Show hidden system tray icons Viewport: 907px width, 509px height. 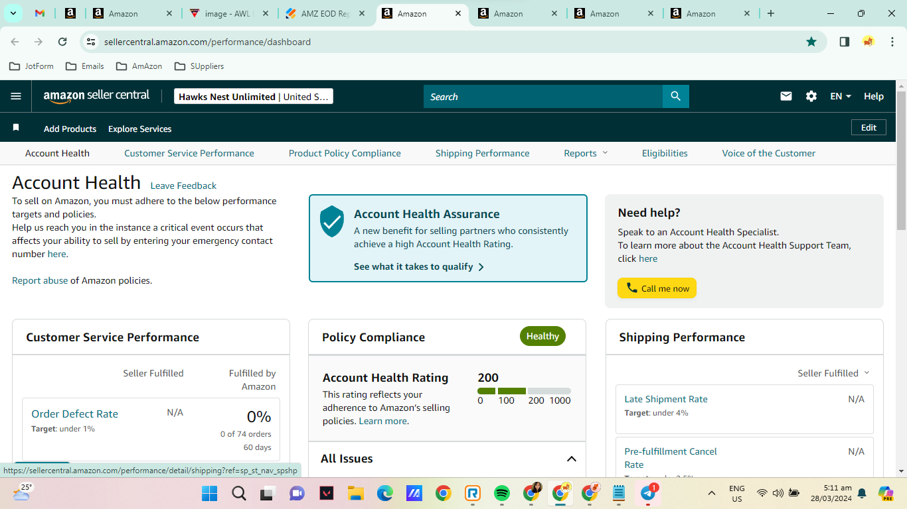(x=712, y=493)
